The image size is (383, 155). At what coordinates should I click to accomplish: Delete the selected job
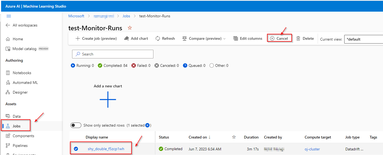pyautogui.click(x=305, y=38)
